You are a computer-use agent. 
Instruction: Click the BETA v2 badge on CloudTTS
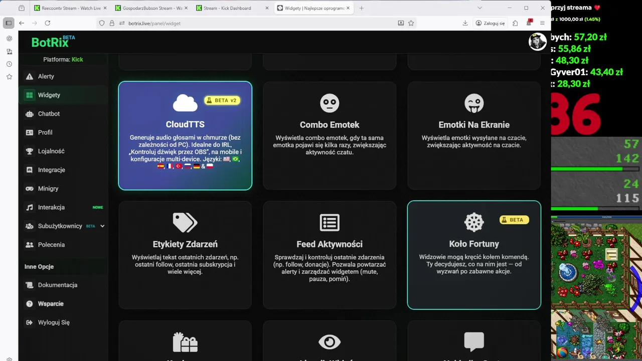[x=222, y=100]
